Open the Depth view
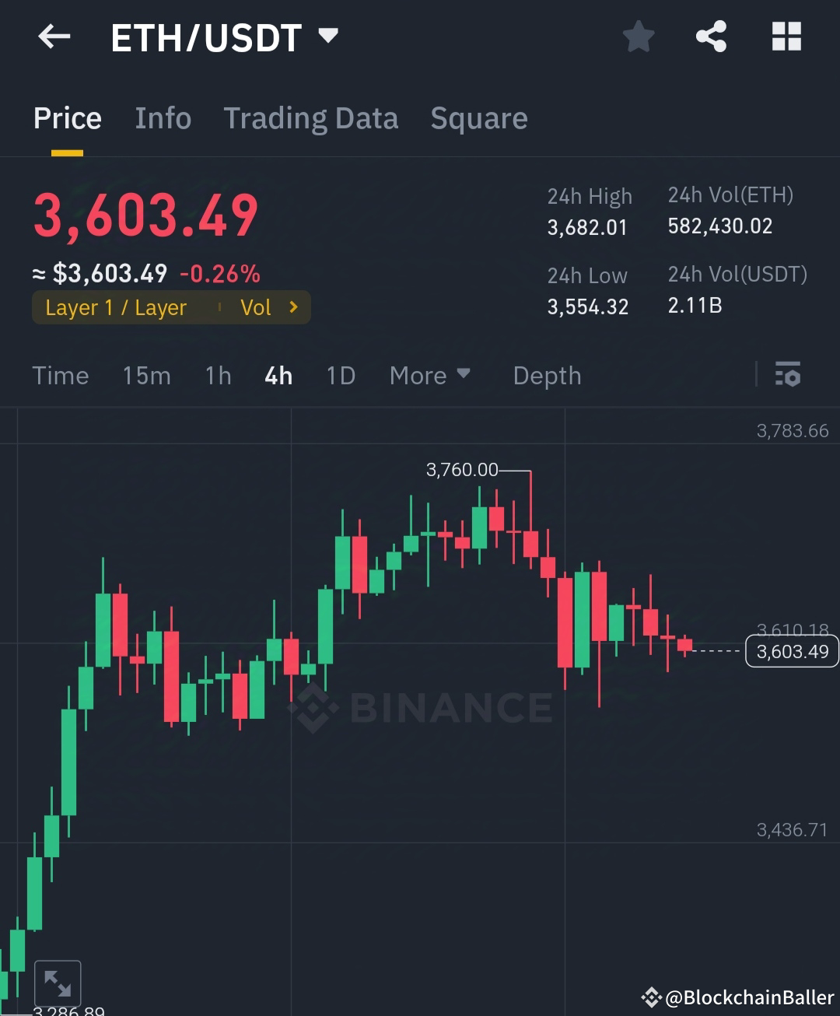The height and width of the screenshot is (1016, 840). point(547,376)
